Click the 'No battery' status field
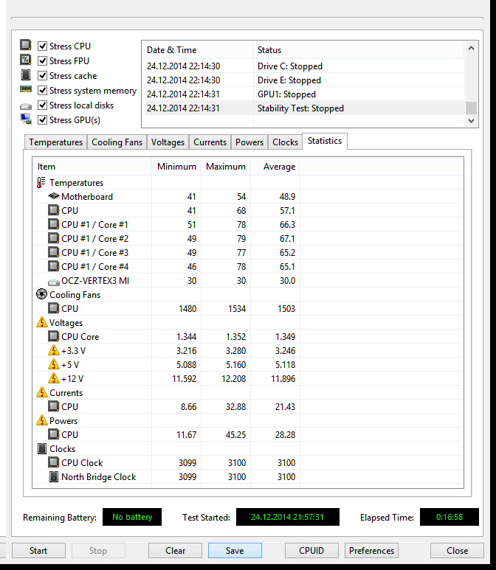The width and height of the screenshot is (496, 570). coord(132,517)
